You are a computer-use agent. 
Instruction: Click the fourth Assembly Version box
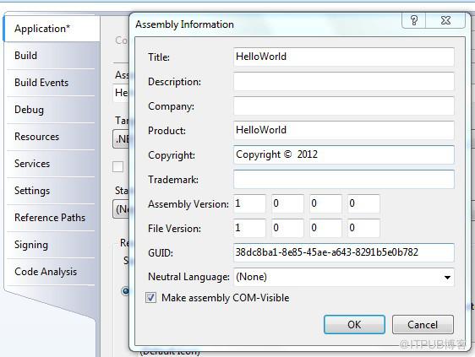pyautogui.click(x=363, y=203)
